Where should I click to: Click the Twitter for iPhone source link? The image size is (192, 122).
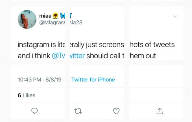click(x=93, y=79)
